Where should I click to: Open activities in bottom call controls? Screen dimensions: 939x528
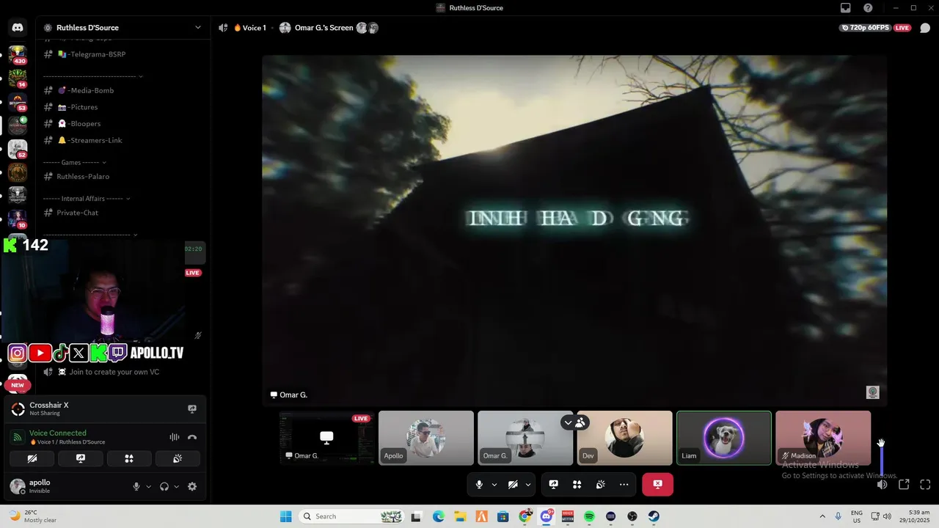pyautogui.click(x=577, y=484)
